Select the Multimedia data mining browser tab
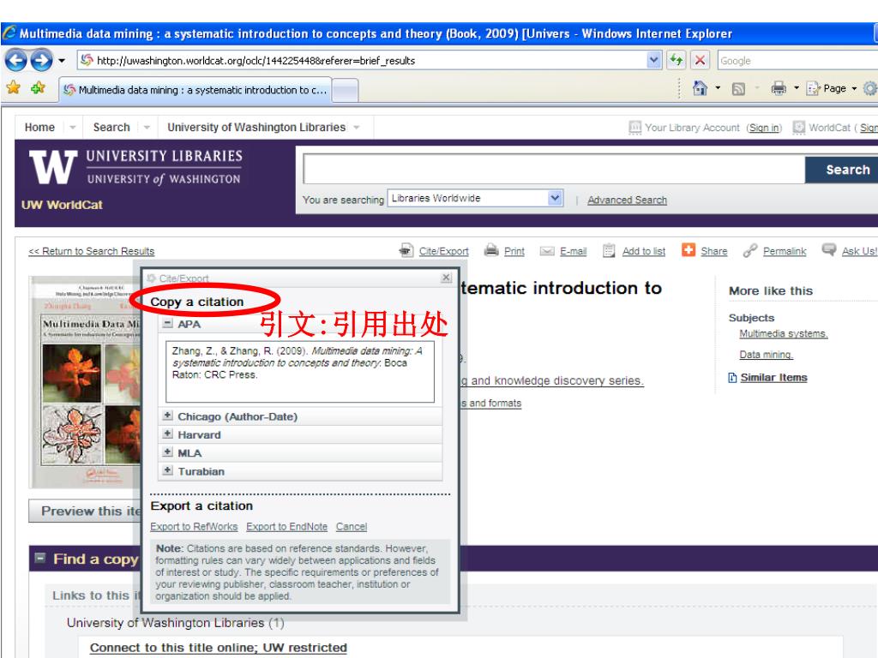The height and width of the screenshot is (658, 878). (x=195, y=90)
